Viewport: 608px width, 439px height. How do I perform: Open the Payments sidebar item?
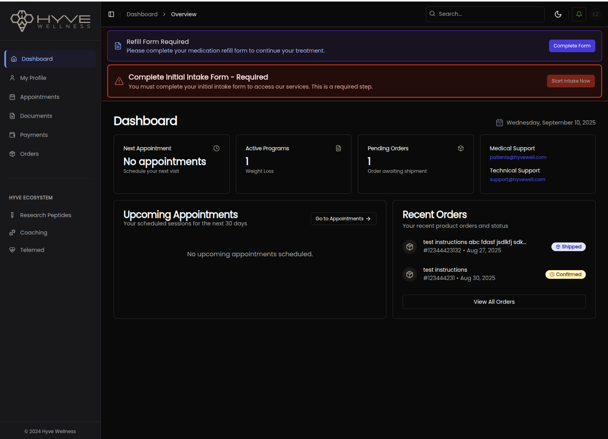[34, 135]
